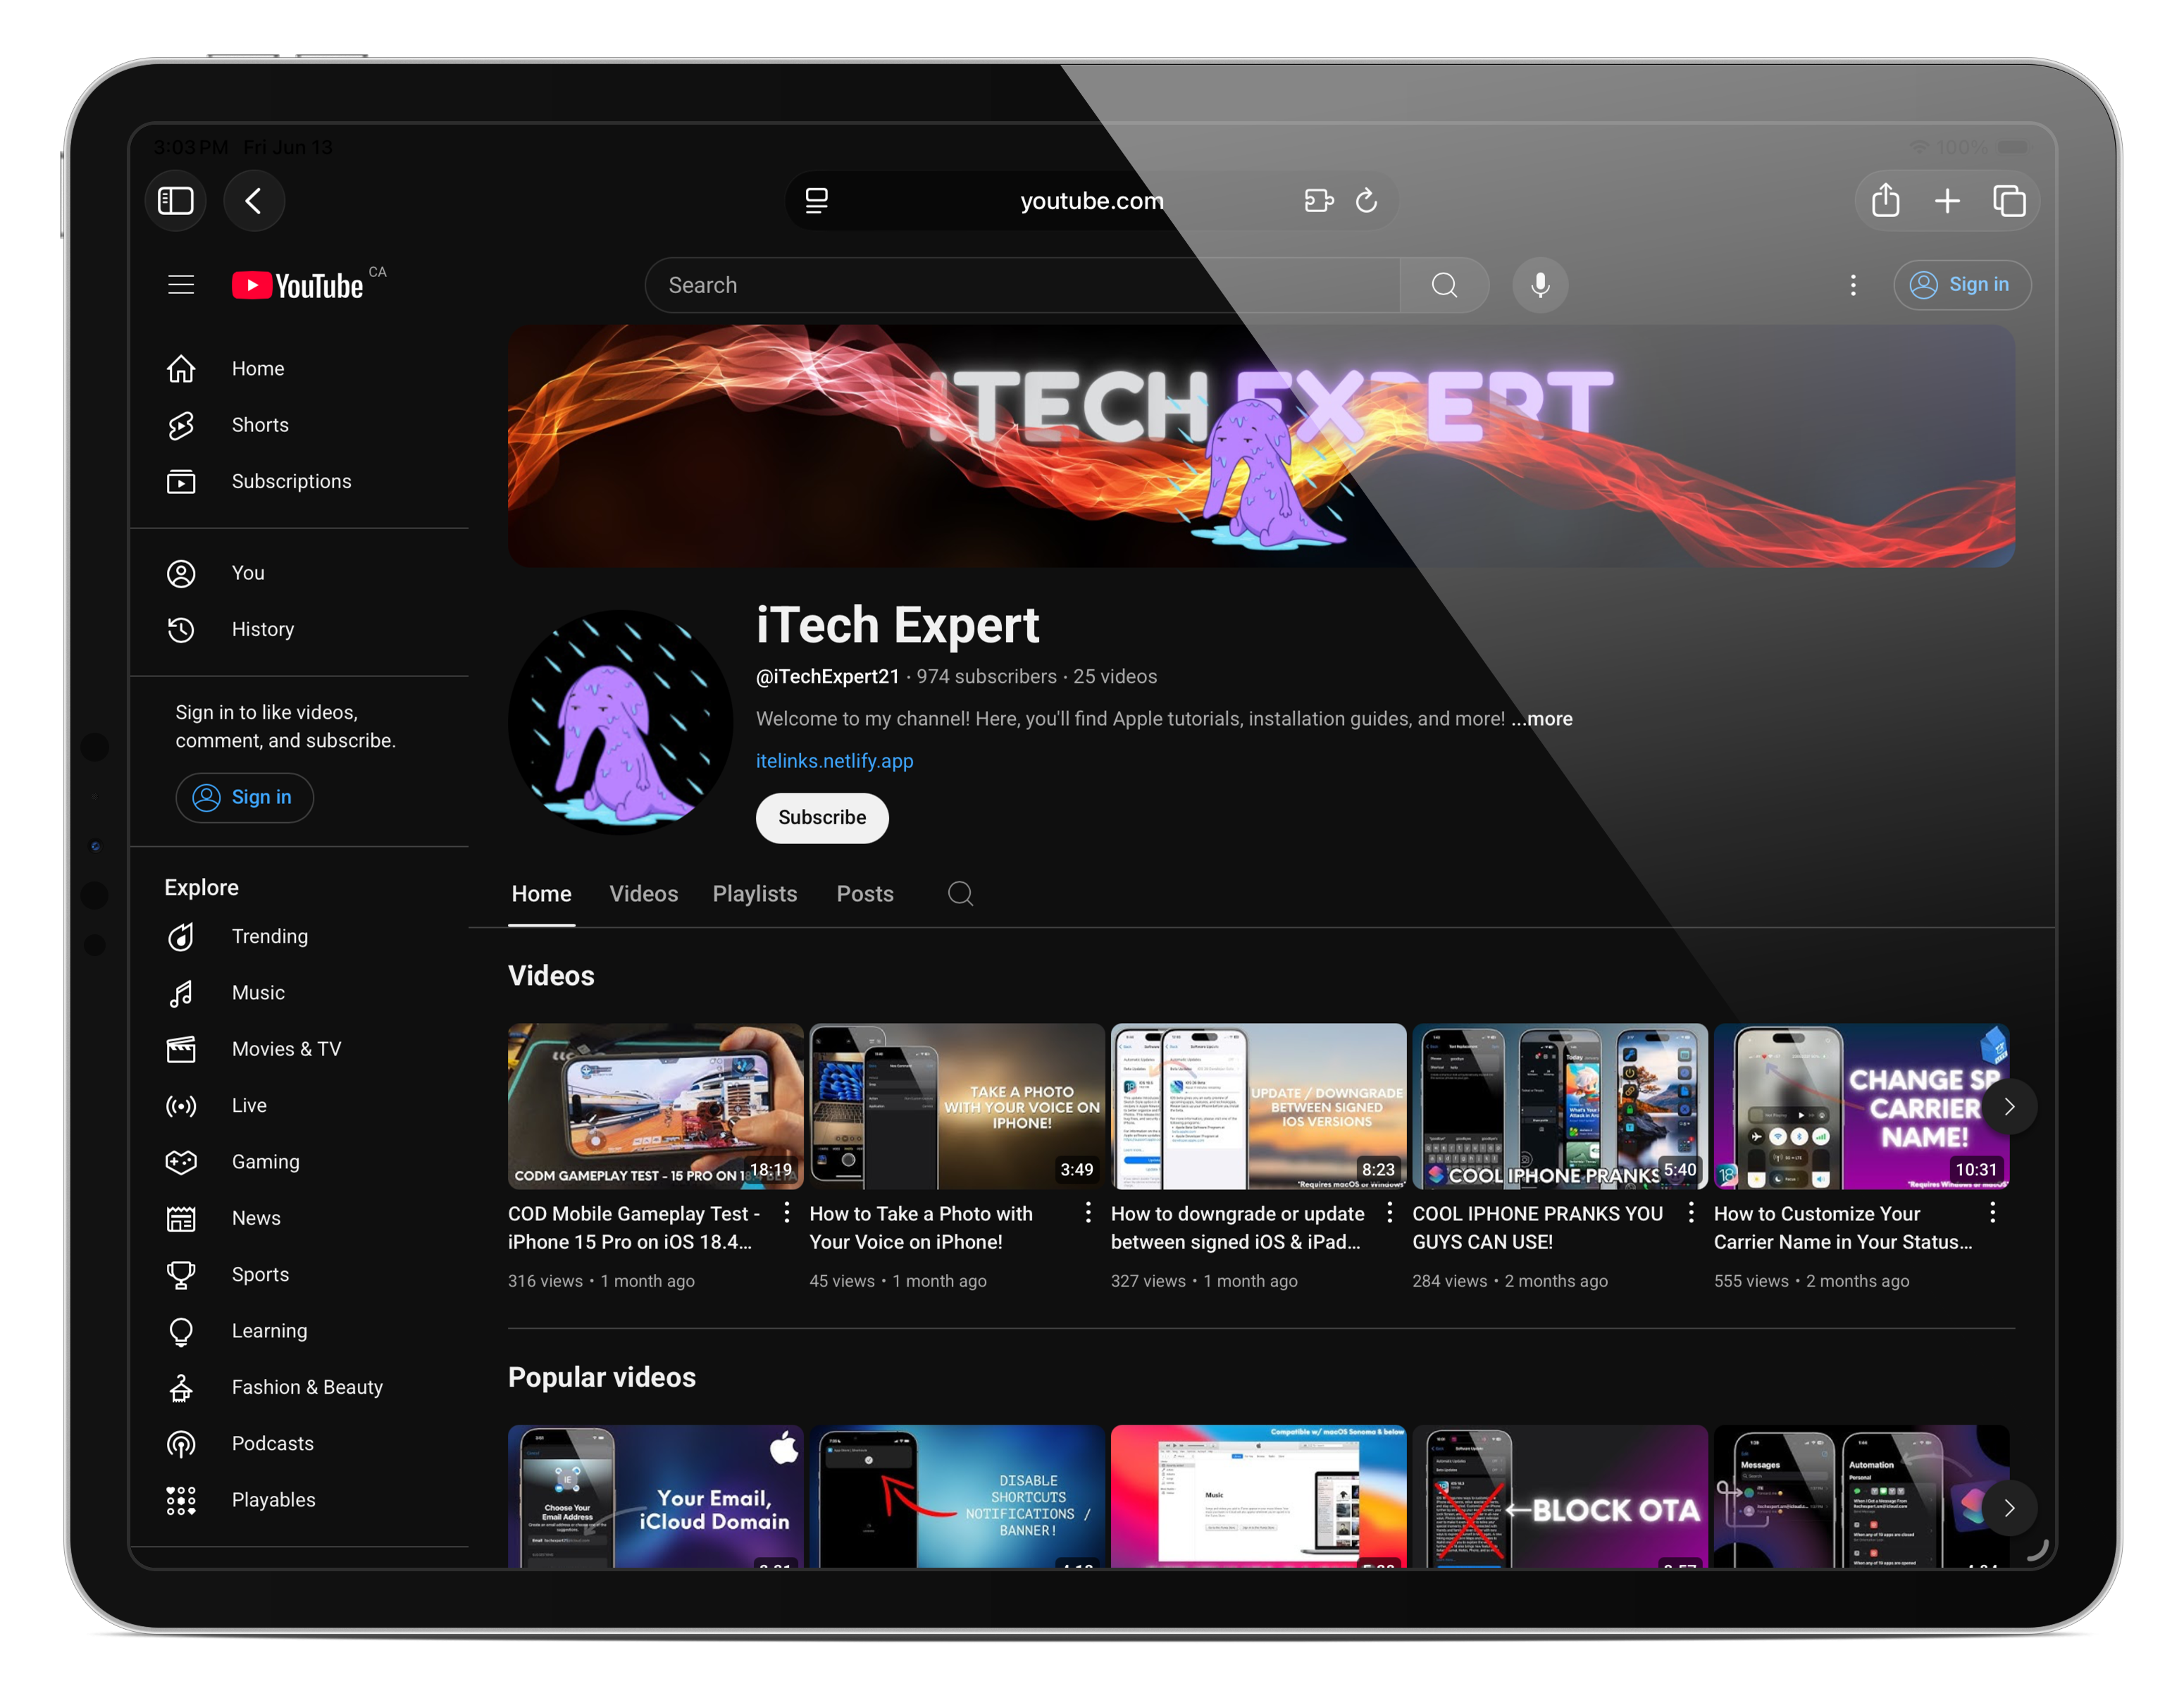Image resolution: width=2184 pixels, height=1691 pixels.
Task: Select the channel Home tab
Action: click(541, 894)
